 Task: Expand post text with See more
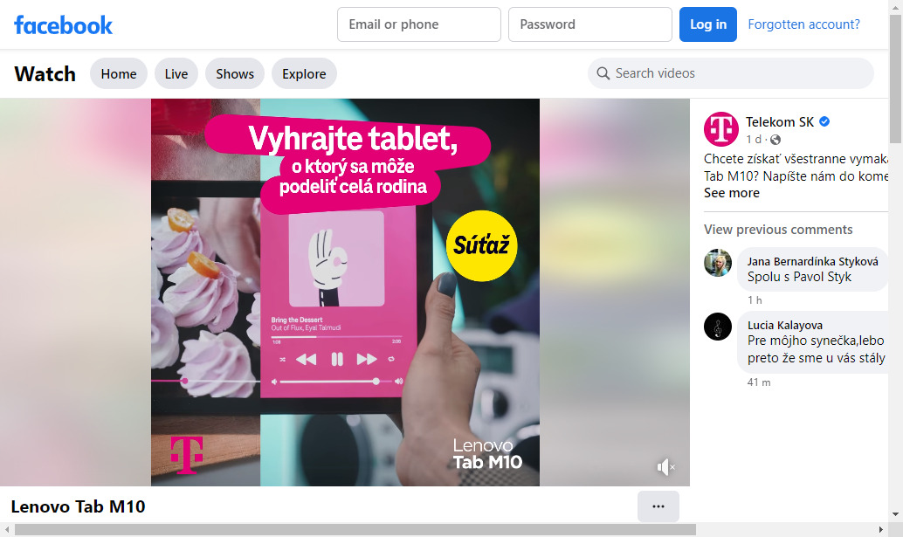(731, 193)
